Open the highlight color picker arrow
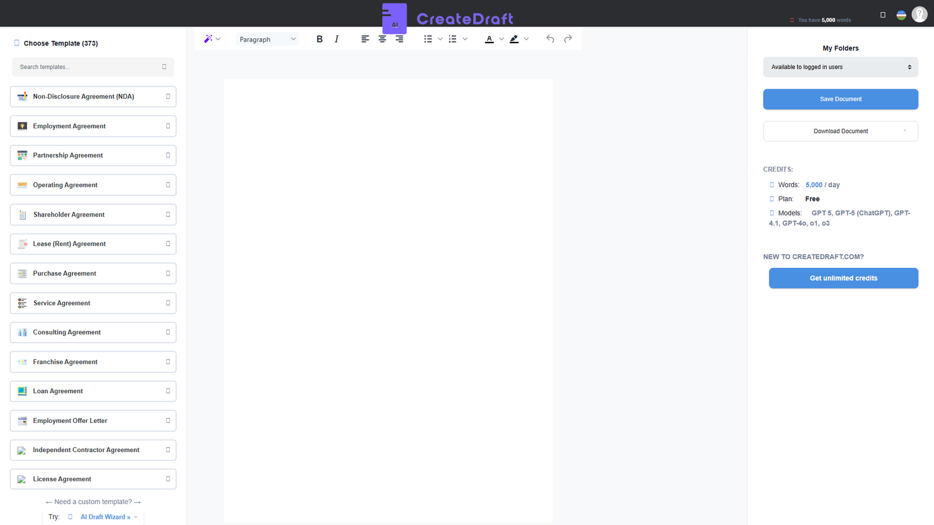Viewport: 934px width, 525px height. 527,39
